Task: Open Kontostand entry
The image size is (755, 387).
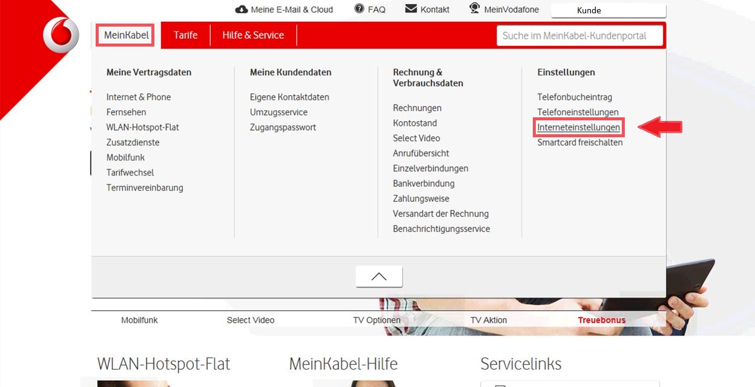Action: 415,123
